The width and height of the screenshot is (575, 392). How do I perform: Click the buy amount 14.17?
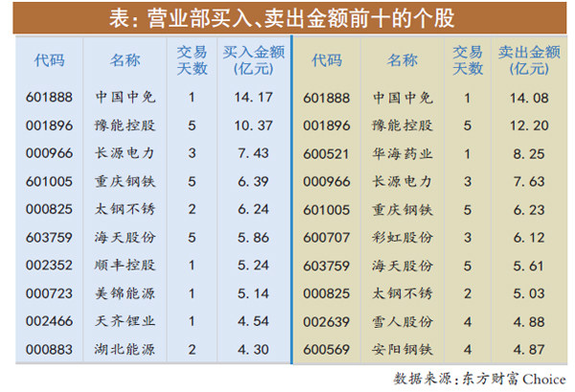pyautogui.click(x=248, y=98)
